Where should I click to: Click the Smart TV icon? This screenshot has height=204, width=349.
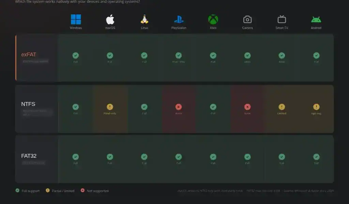pos(282,19)
